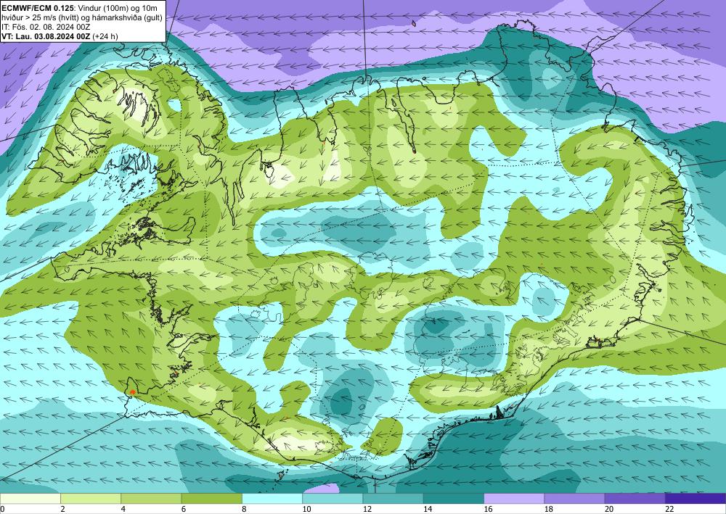Click the turquoise 10–12 m/s legend swatch

click(x=333, y=498)
